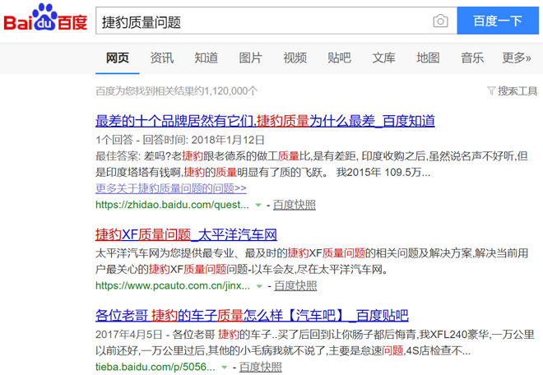Click 更多关于捷豹质量问题的问题>> link

(x=171, y=188)
